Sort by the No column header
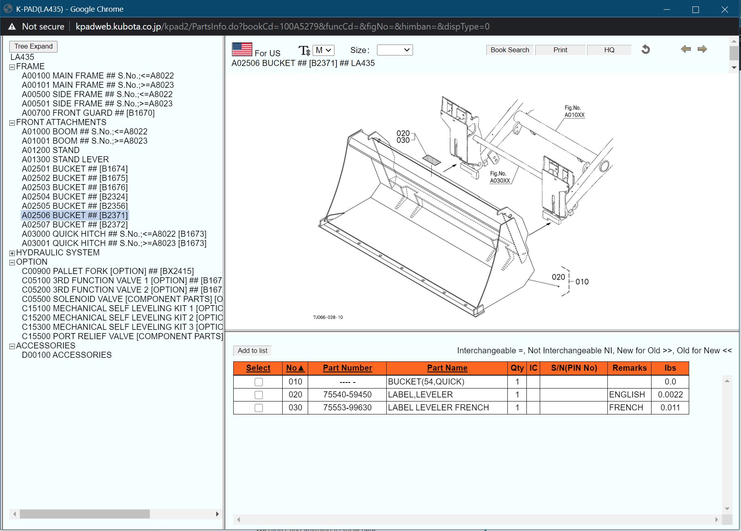This screenshot has width=741, height=531. coord(295,368)
